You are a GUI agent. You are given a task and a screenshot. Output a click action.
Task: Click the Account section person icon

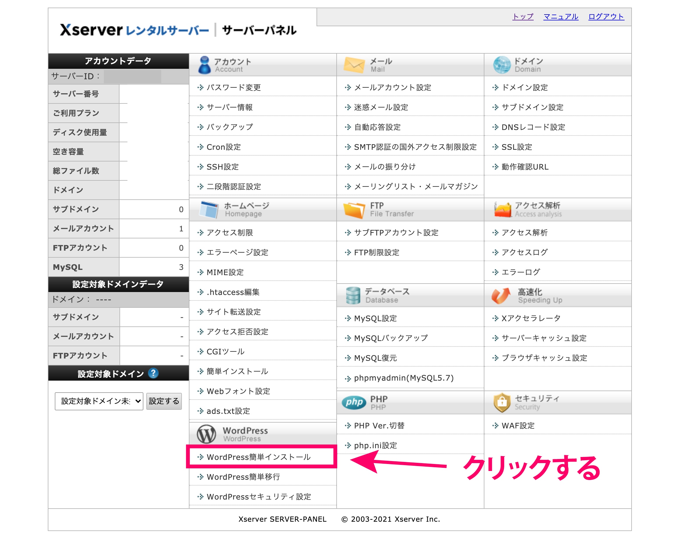204,65
